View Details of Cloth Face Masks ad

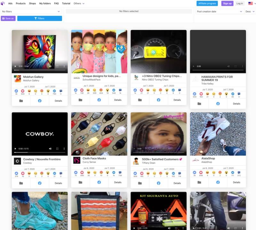pyautogui.click(x=118, y=182)
